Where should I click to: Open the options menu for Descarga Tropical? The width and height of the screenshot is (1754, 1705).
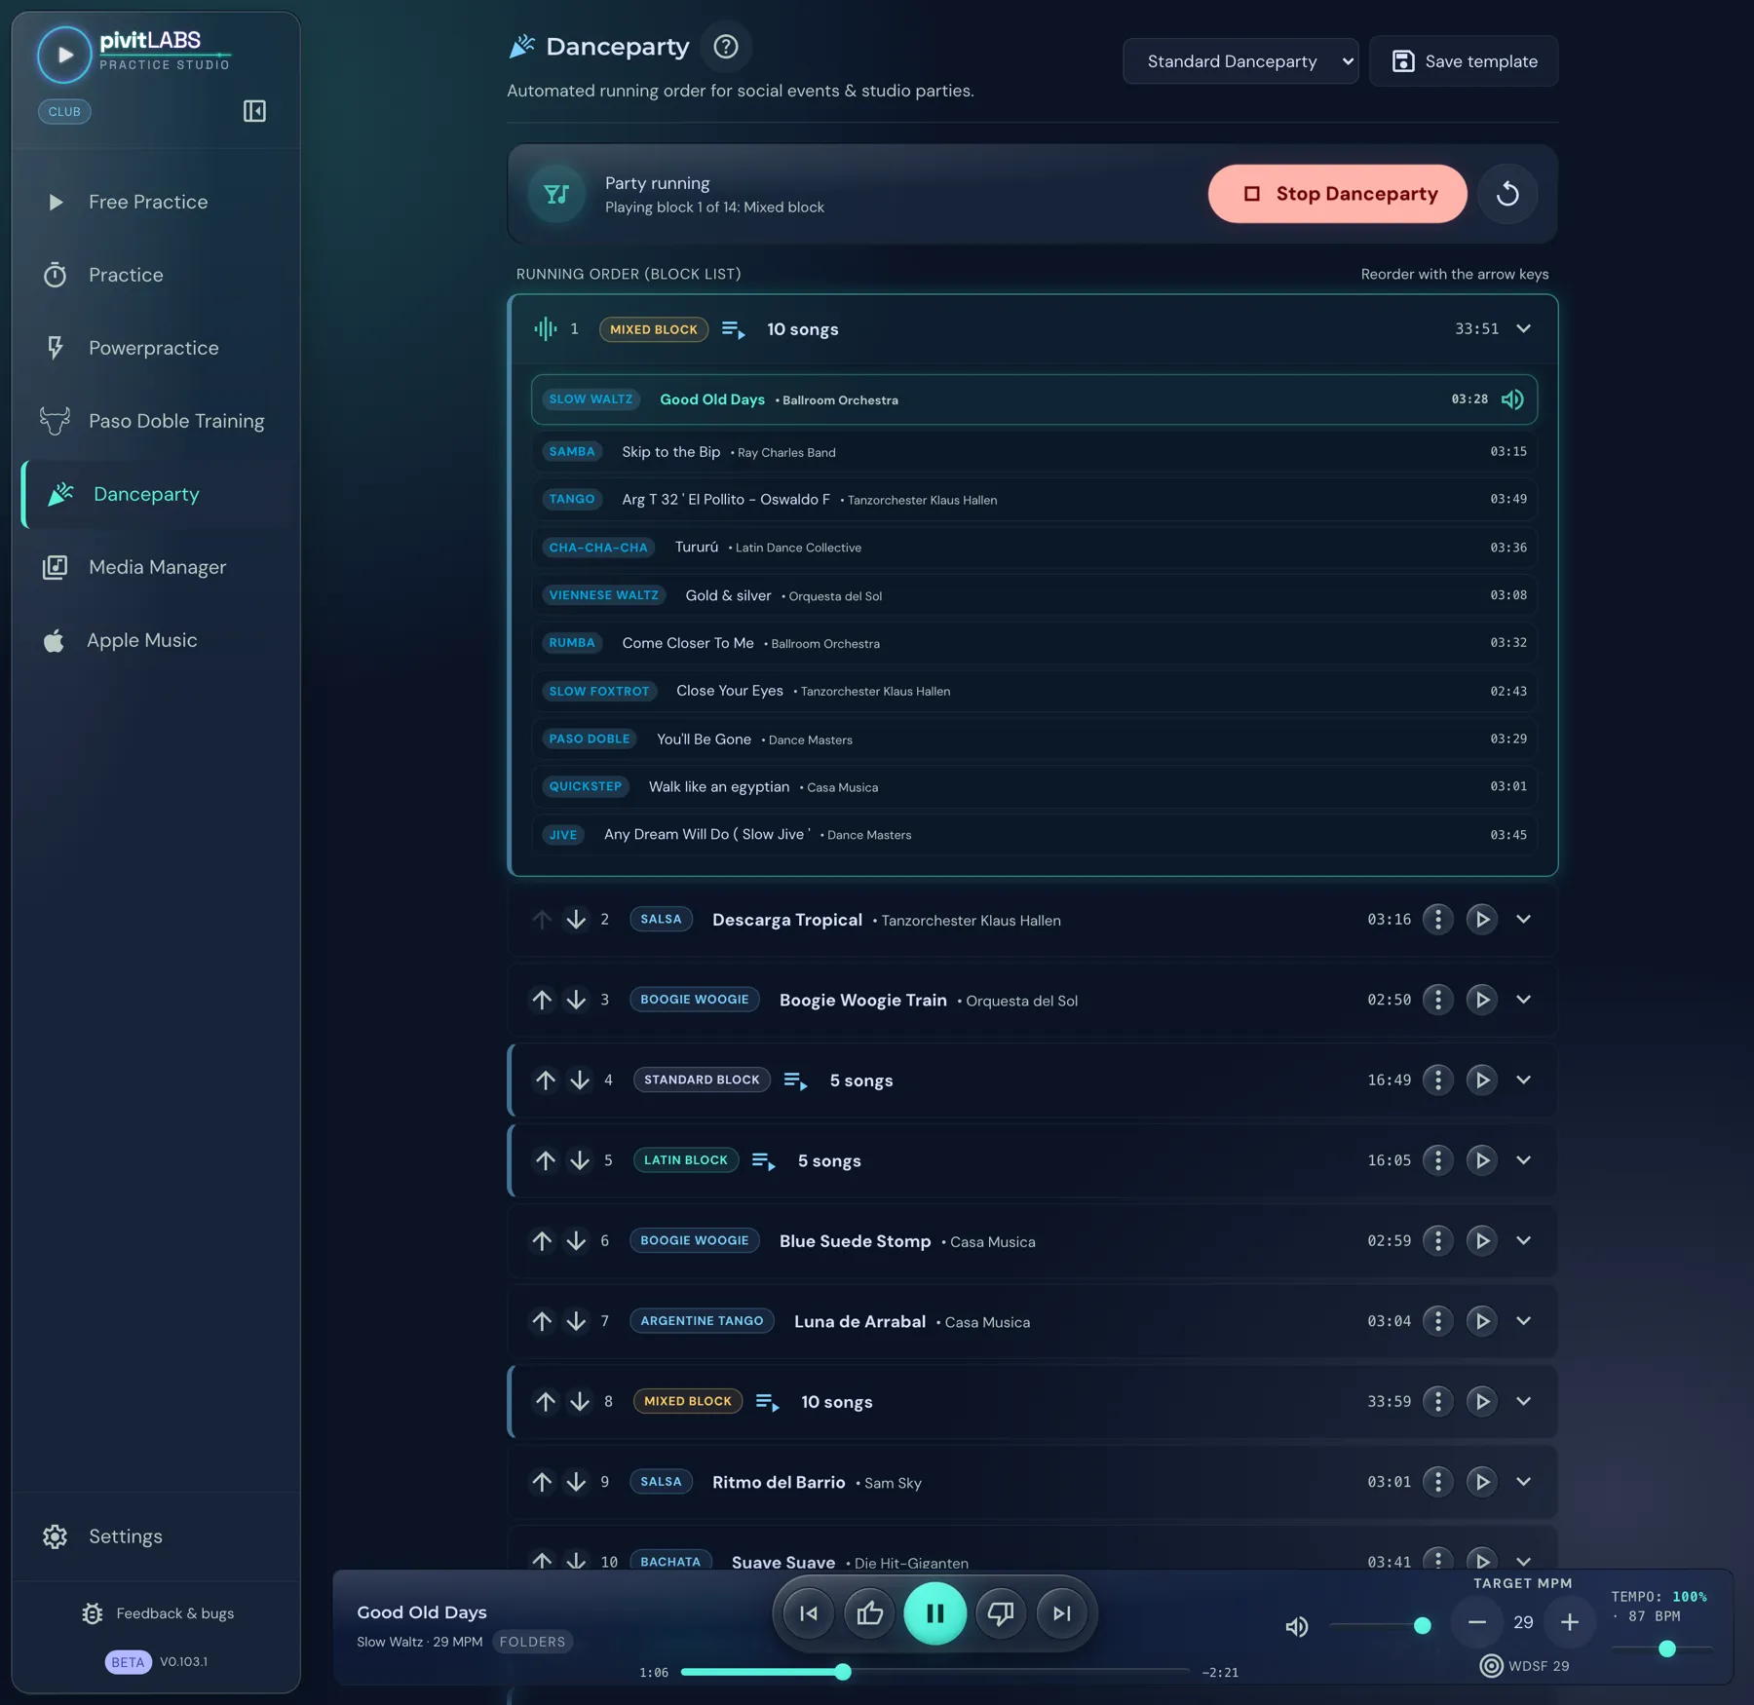(x=1438, y=920)
